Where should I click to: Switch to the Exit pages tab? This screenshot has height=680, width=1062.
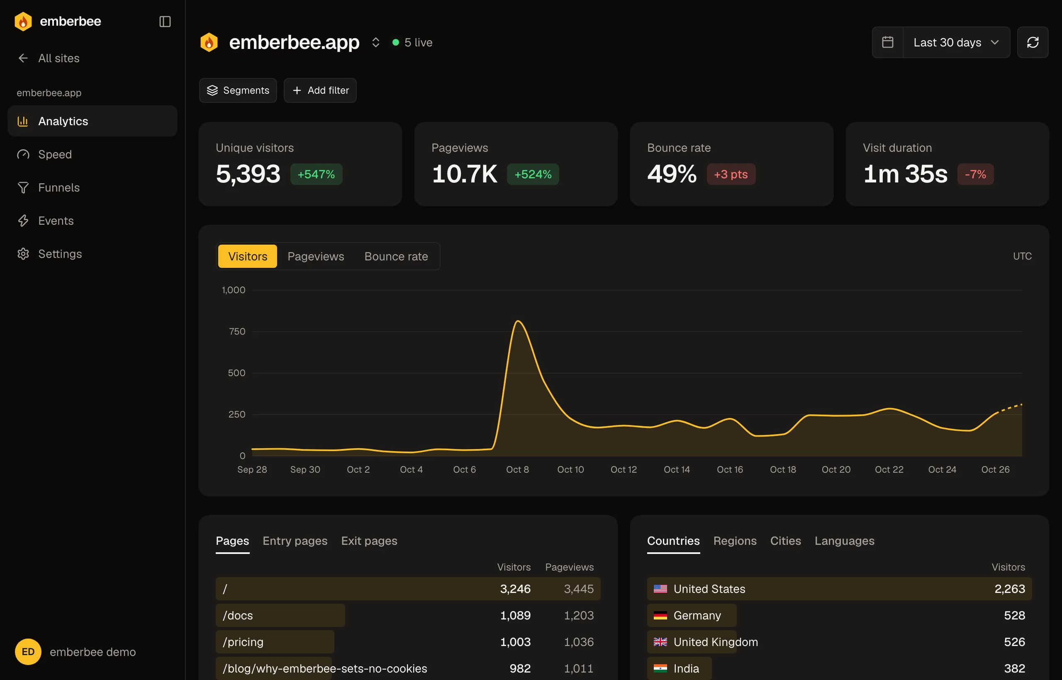369,541
